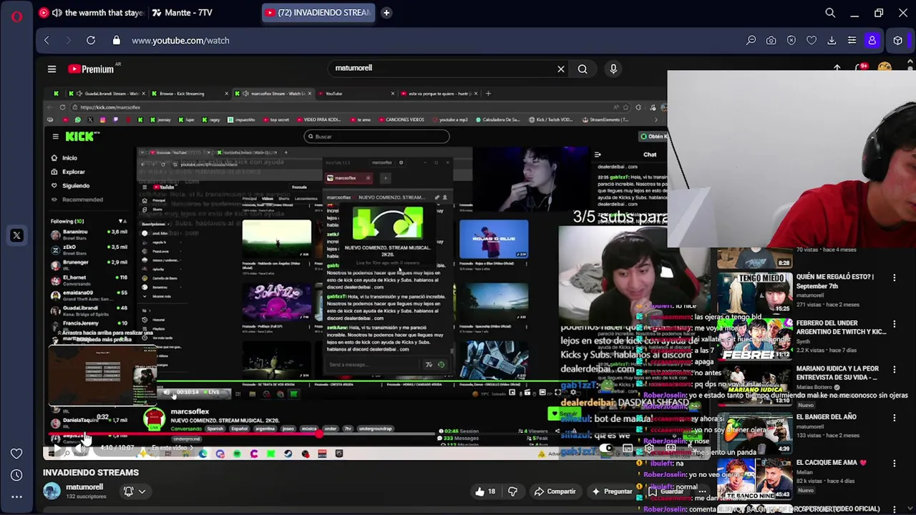Open 'EL CACIQUE ME AMA' video title

832,463
